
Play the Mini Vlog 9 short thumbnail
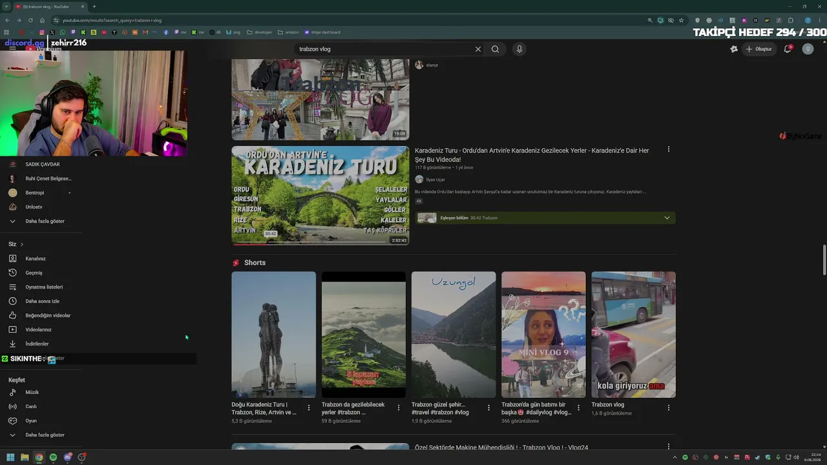pos(543,335)
